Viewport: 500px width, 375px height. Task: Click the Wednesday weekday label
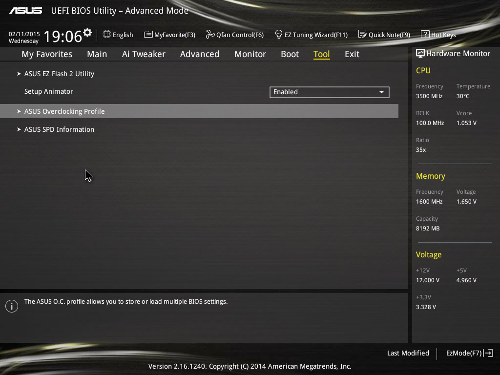23,41
